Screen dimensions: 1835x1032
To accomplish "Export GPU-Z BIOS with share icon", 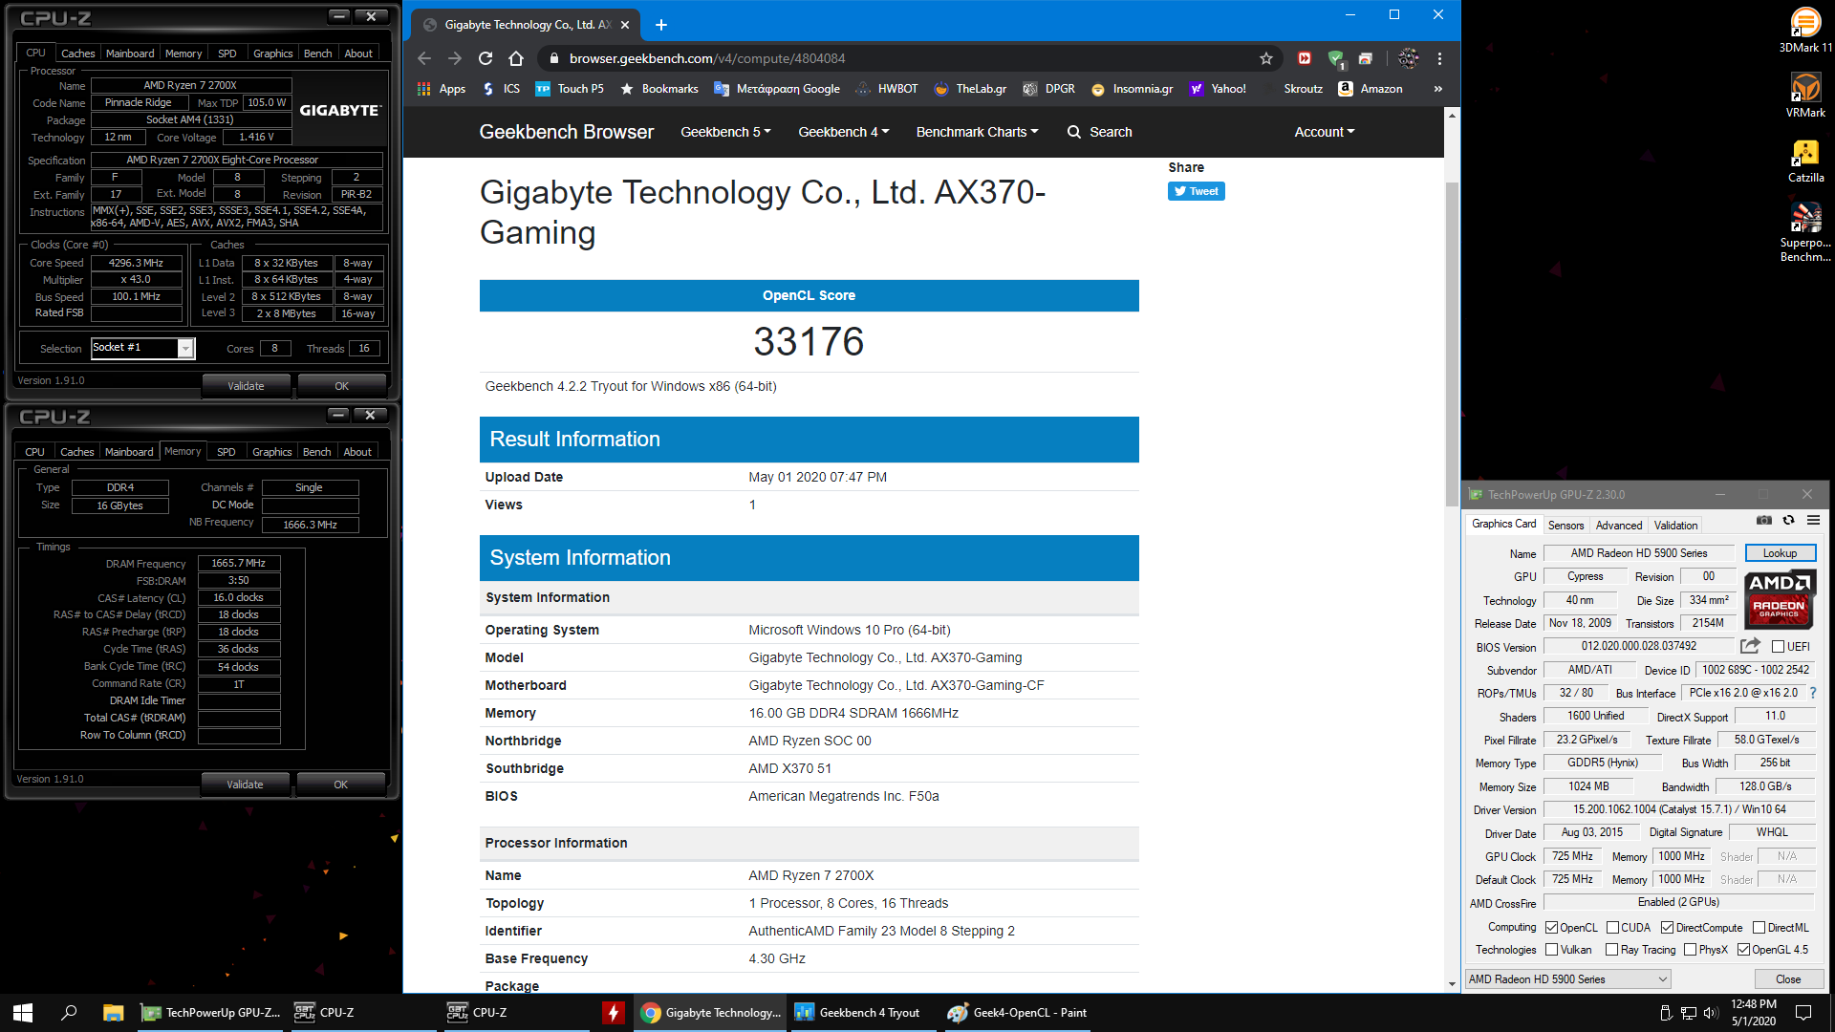I will click(x=1750, y=646).
